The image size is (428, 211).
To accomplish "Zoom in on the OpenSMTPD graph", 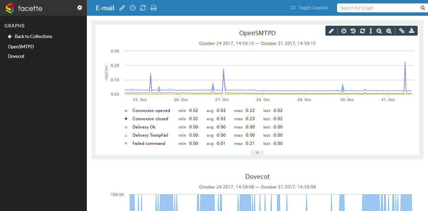I will (x=389, y=31).
